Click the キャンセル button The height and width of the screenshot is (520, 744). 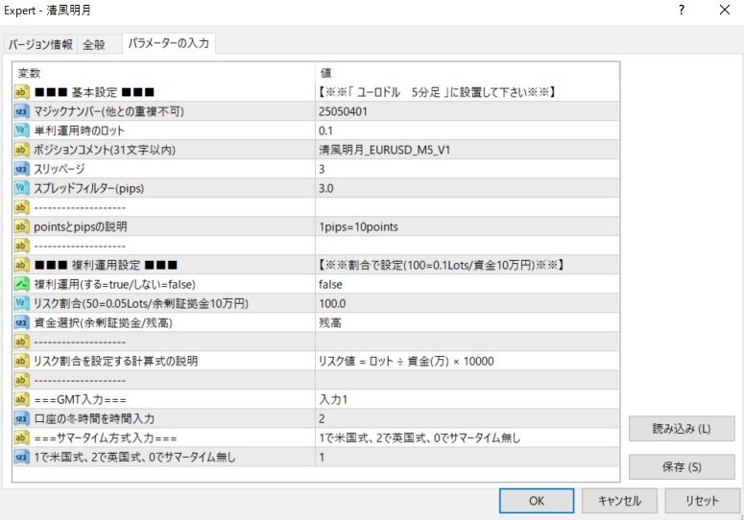point(619,501)
